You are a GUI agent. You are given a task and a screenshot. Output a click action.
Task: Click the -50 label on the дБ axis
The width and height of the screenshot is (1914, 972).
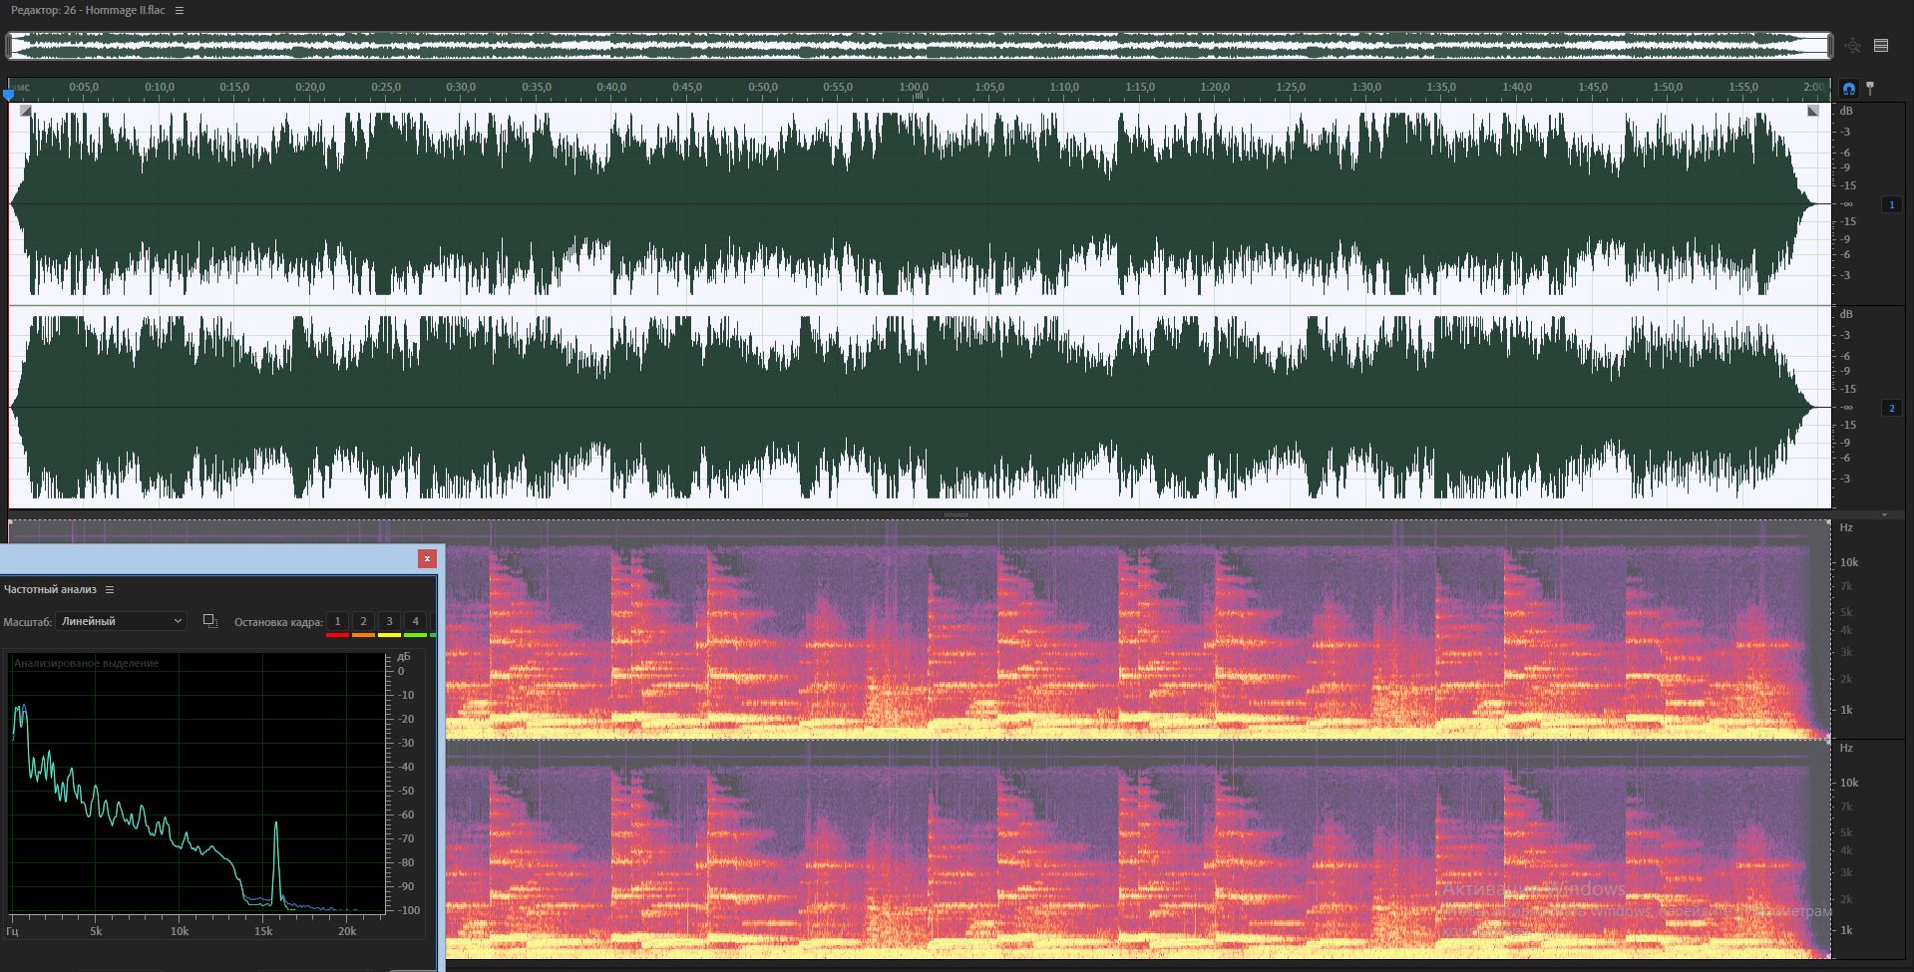point(406,791)
